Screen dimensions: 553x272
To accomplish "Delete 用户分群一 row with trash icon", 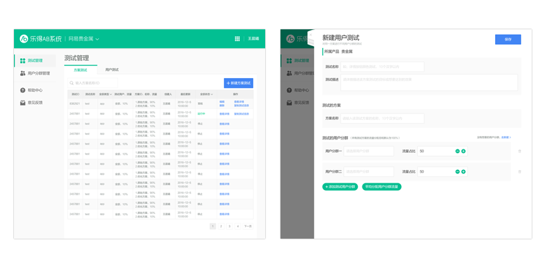I will click(x=520, y=151).
